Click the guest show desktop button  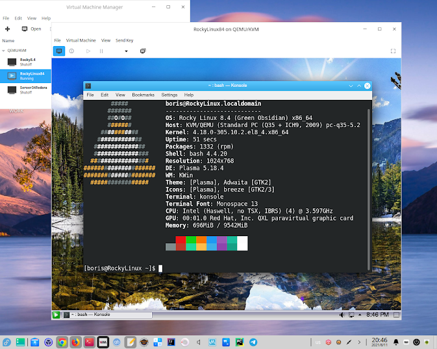point(396,315)
